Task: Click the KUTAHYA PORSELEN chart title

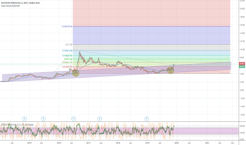Action: [20, 3]
